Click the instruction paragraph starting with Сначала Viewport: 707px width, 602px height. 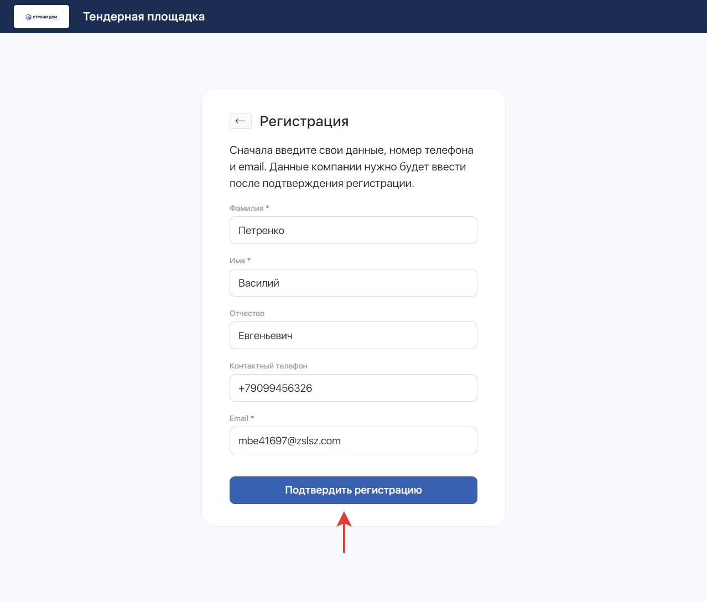click(x=351, y=167)
